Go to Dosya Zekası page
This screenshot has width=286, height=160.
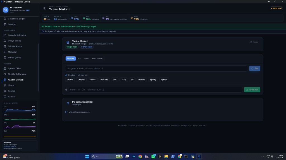[x=15, y=41]
